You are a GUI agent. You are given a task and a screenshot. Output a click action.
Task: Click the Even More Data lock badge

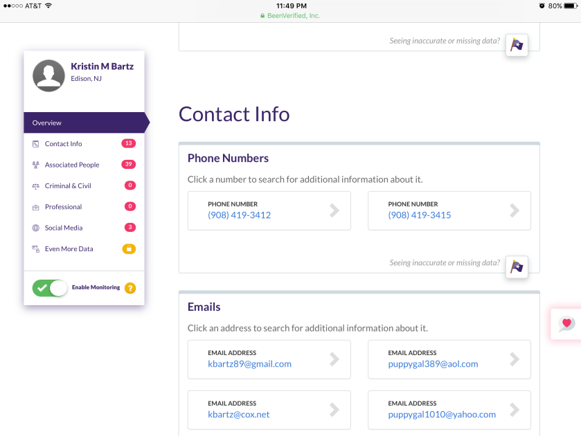coord(129,248)
